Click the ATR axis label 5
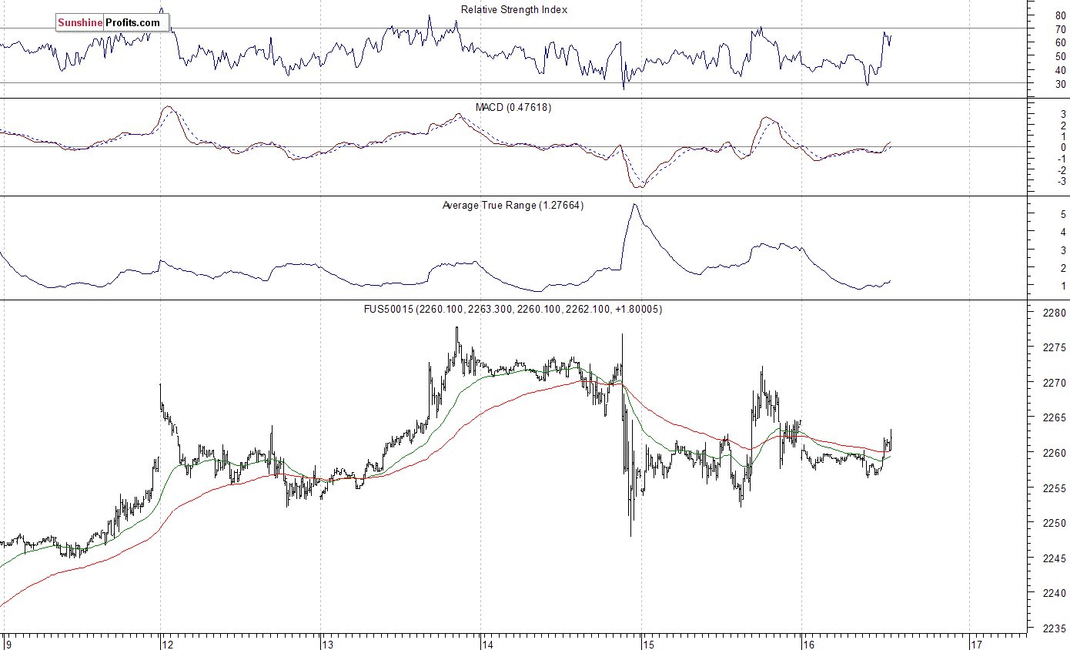Image resolution: width=1070 pixels, height=650 pixels. click(1063, 213)
